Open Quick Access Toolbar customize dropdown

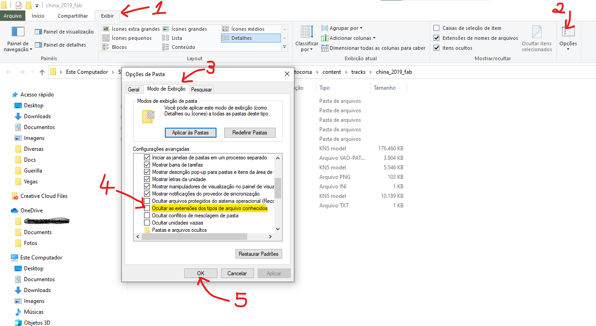[37, 5]
